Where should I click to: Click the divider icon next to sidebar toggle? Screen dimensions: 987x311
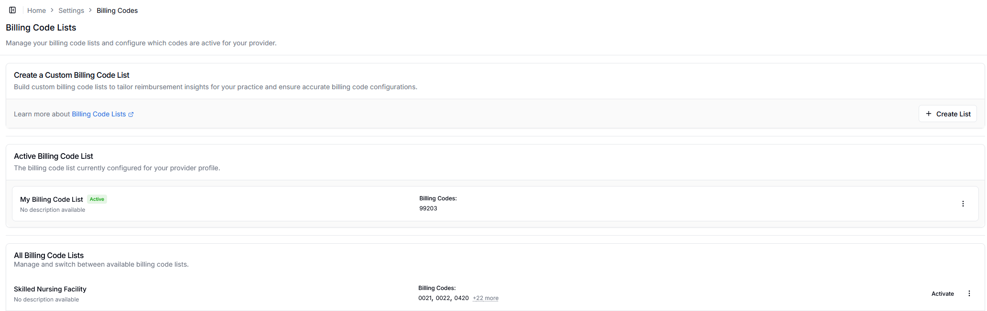[x=22, y=10]
